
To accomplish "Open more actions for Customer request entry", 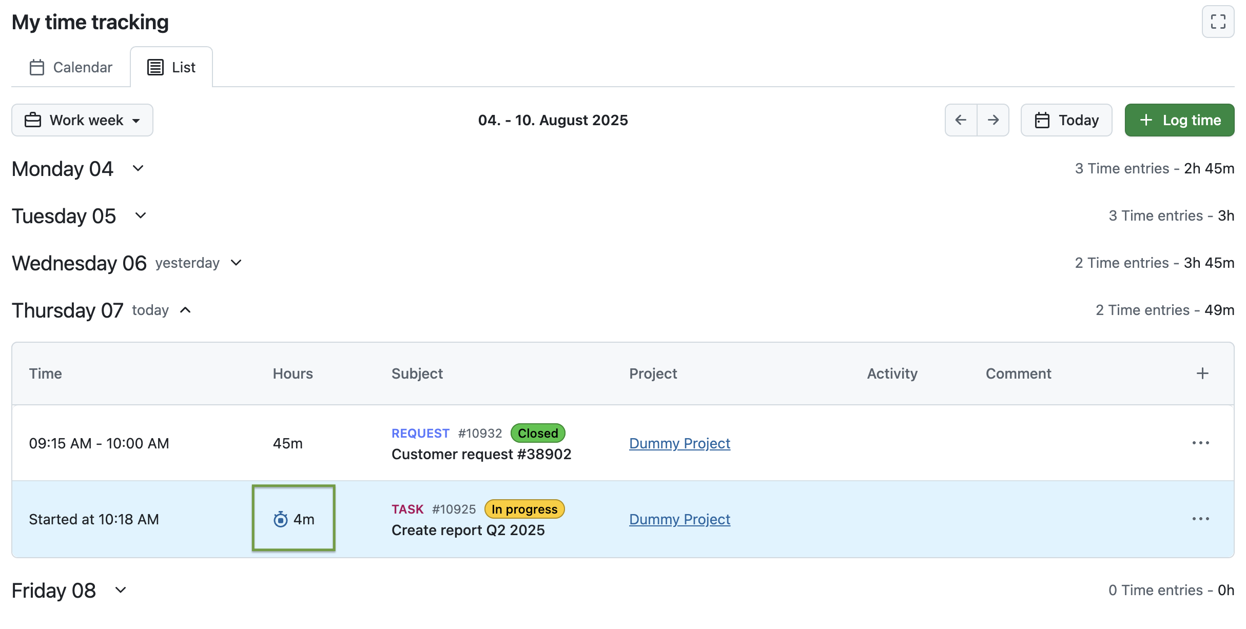I will click(x=1201, y=443).
